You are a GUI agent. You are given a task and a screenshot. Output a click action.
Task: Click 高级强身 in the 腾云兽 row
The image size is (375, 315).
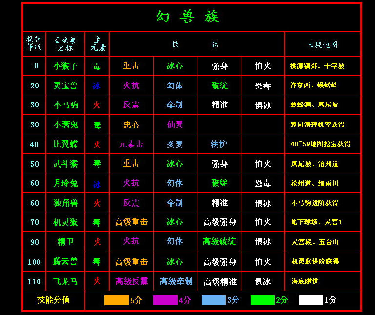(219, 262)
